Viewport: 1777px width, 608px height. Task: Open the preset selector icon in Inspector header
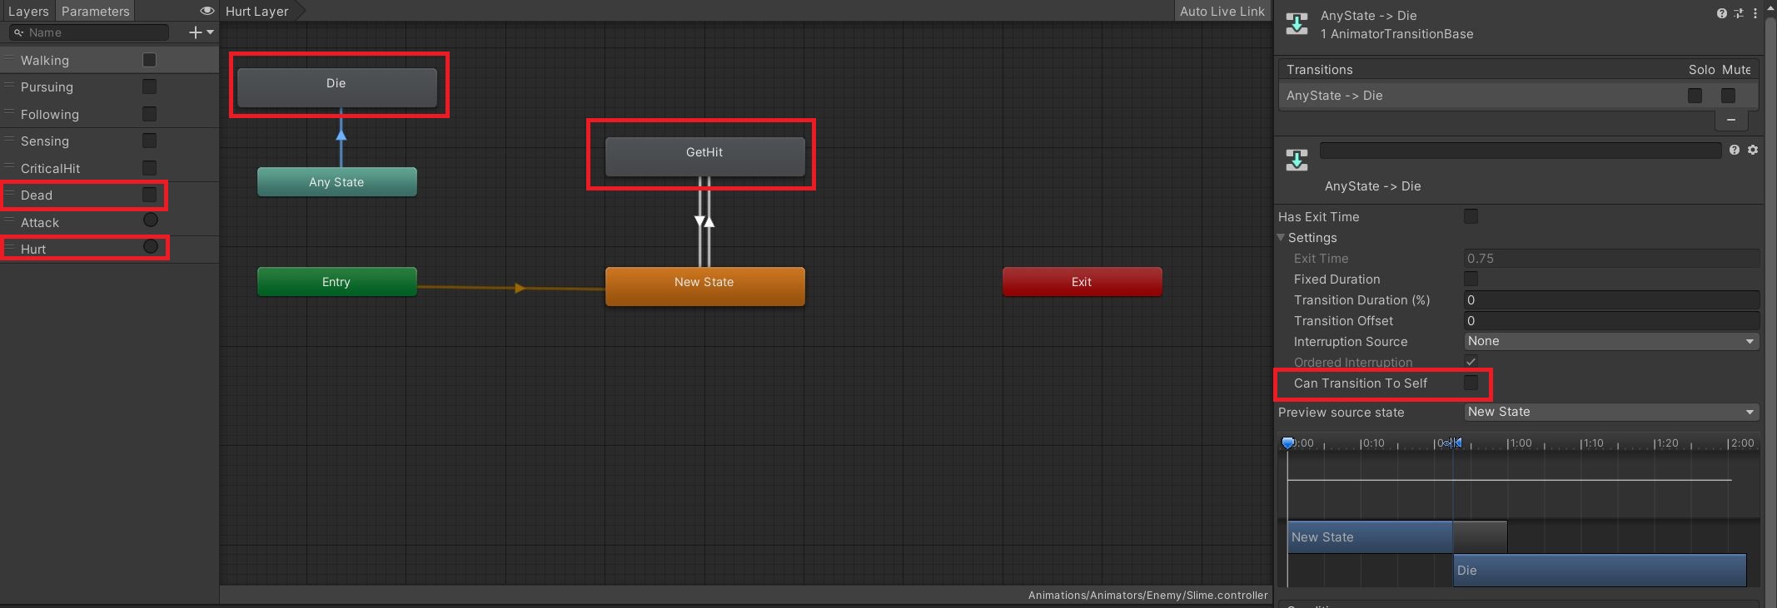1738,13
